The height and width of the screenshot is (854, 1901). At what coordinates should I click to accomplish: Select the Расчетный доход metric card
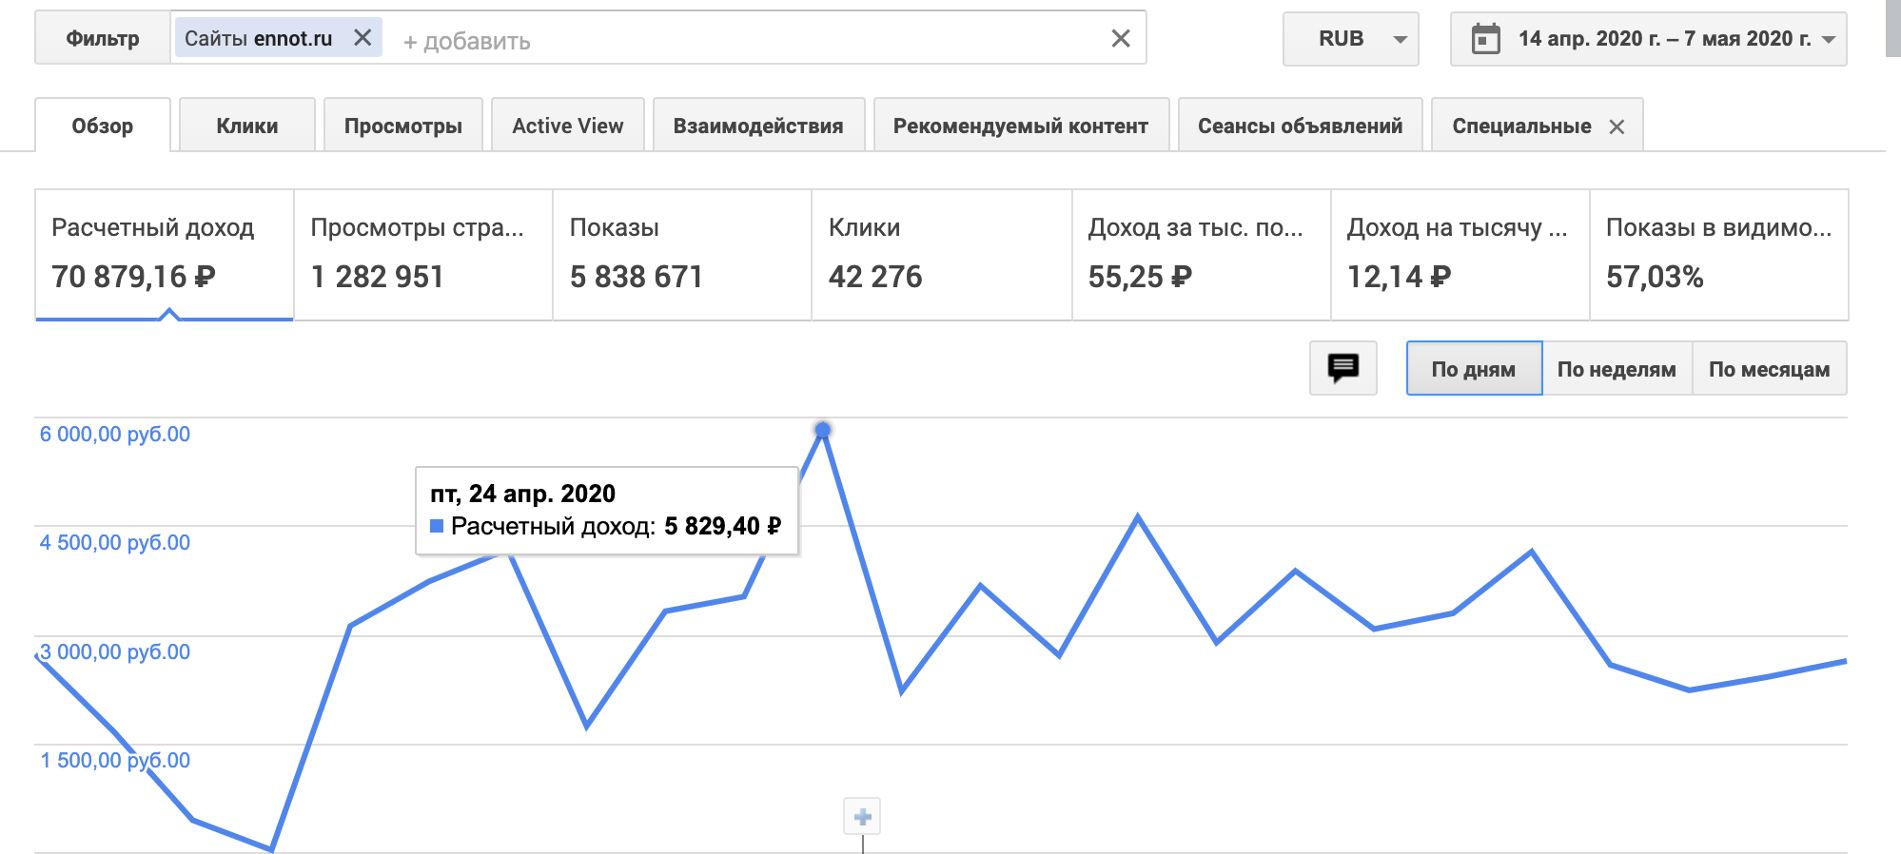pyautogui.click(x=164, y=254)
